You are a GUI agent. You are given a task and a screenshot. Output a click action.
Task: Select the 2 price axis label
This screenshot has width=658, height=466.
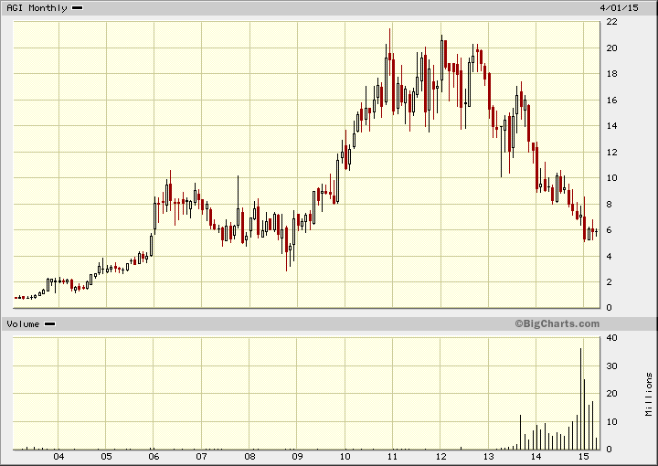pyautogui.click(x=610, y=282)
